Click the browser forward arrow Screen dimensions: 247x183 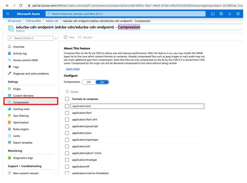[14, 5]
